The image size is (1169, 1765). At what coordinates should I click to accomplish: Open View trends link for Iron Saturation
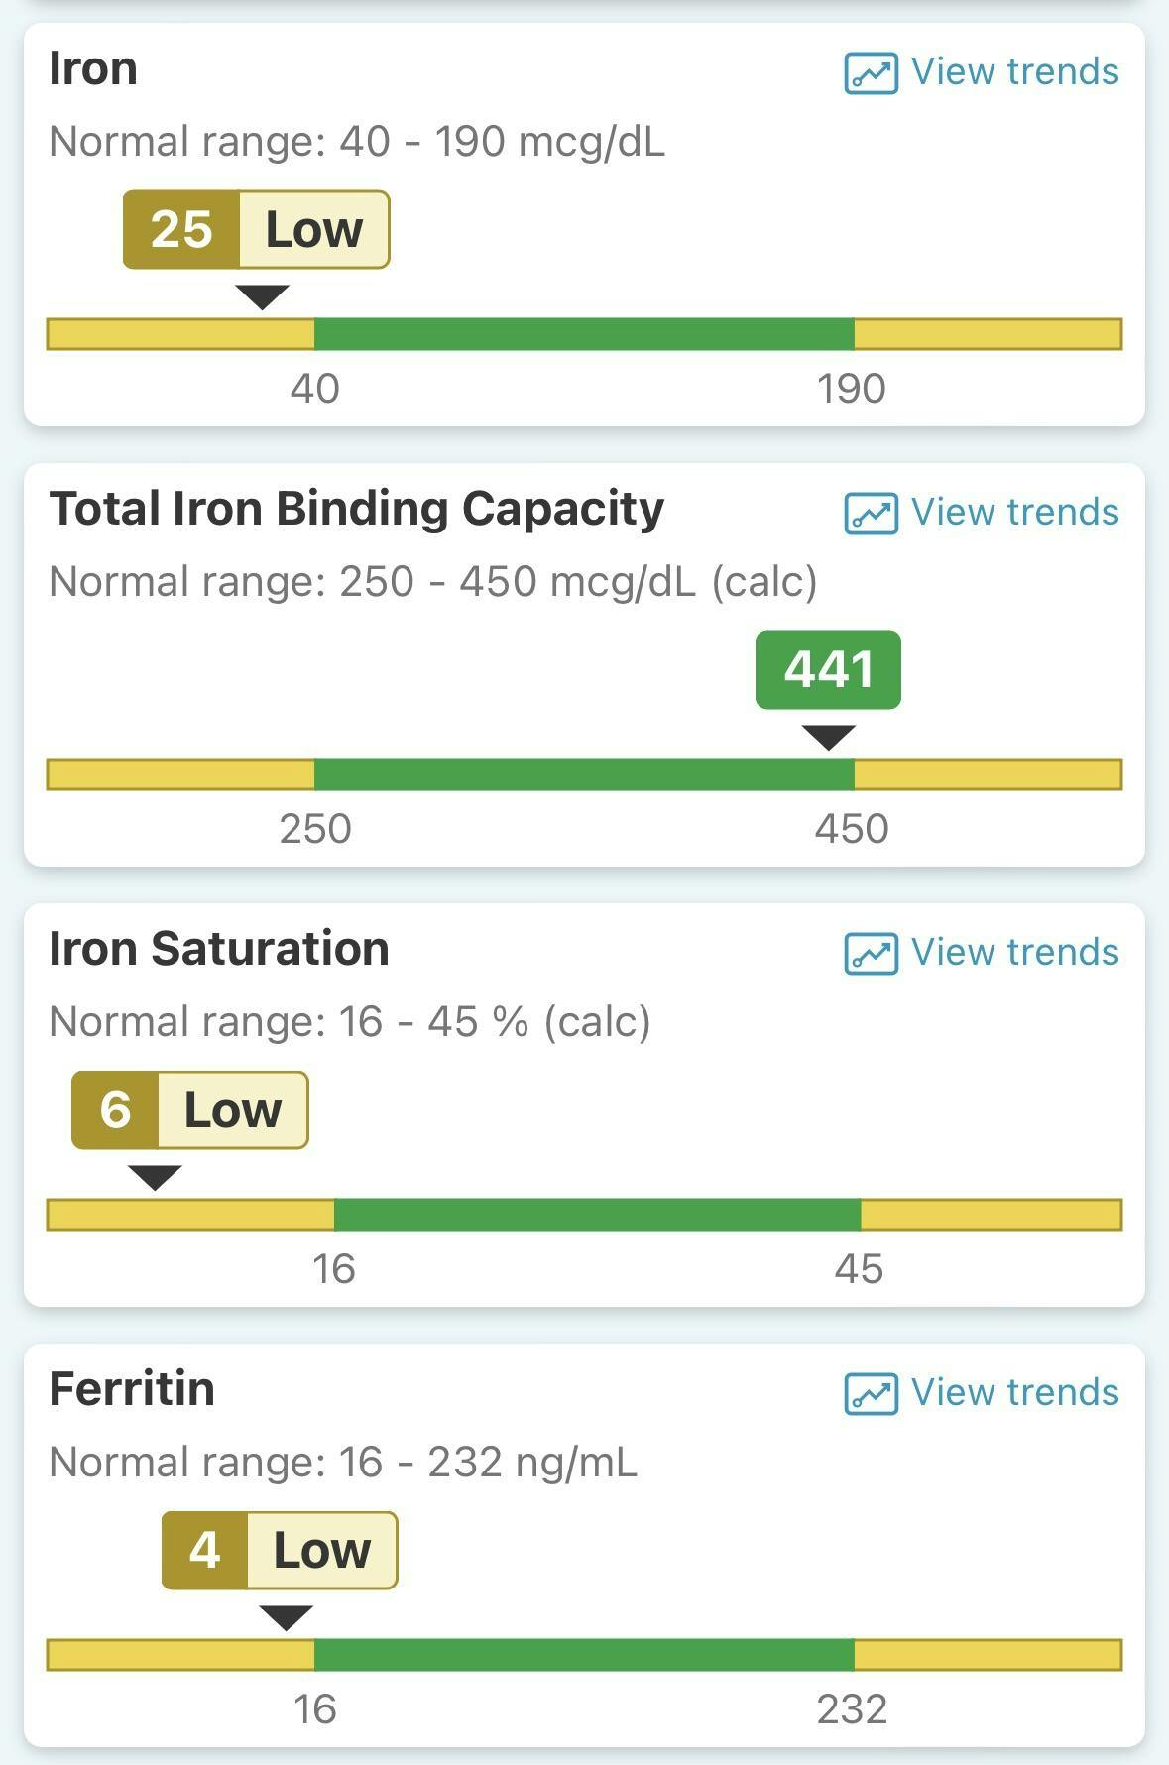[1014, 953]
